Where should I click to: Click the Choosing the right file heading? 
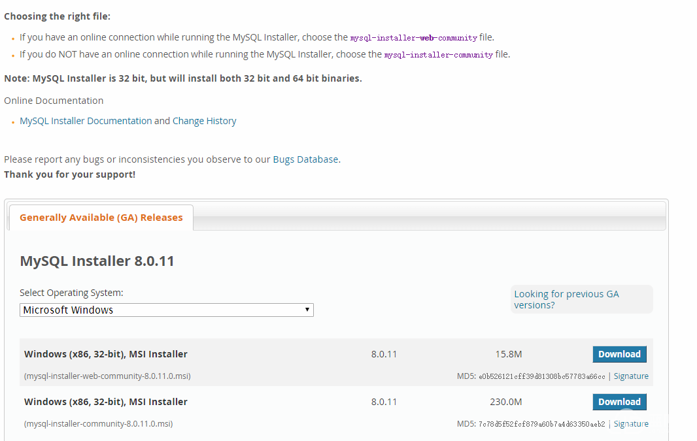57,16
